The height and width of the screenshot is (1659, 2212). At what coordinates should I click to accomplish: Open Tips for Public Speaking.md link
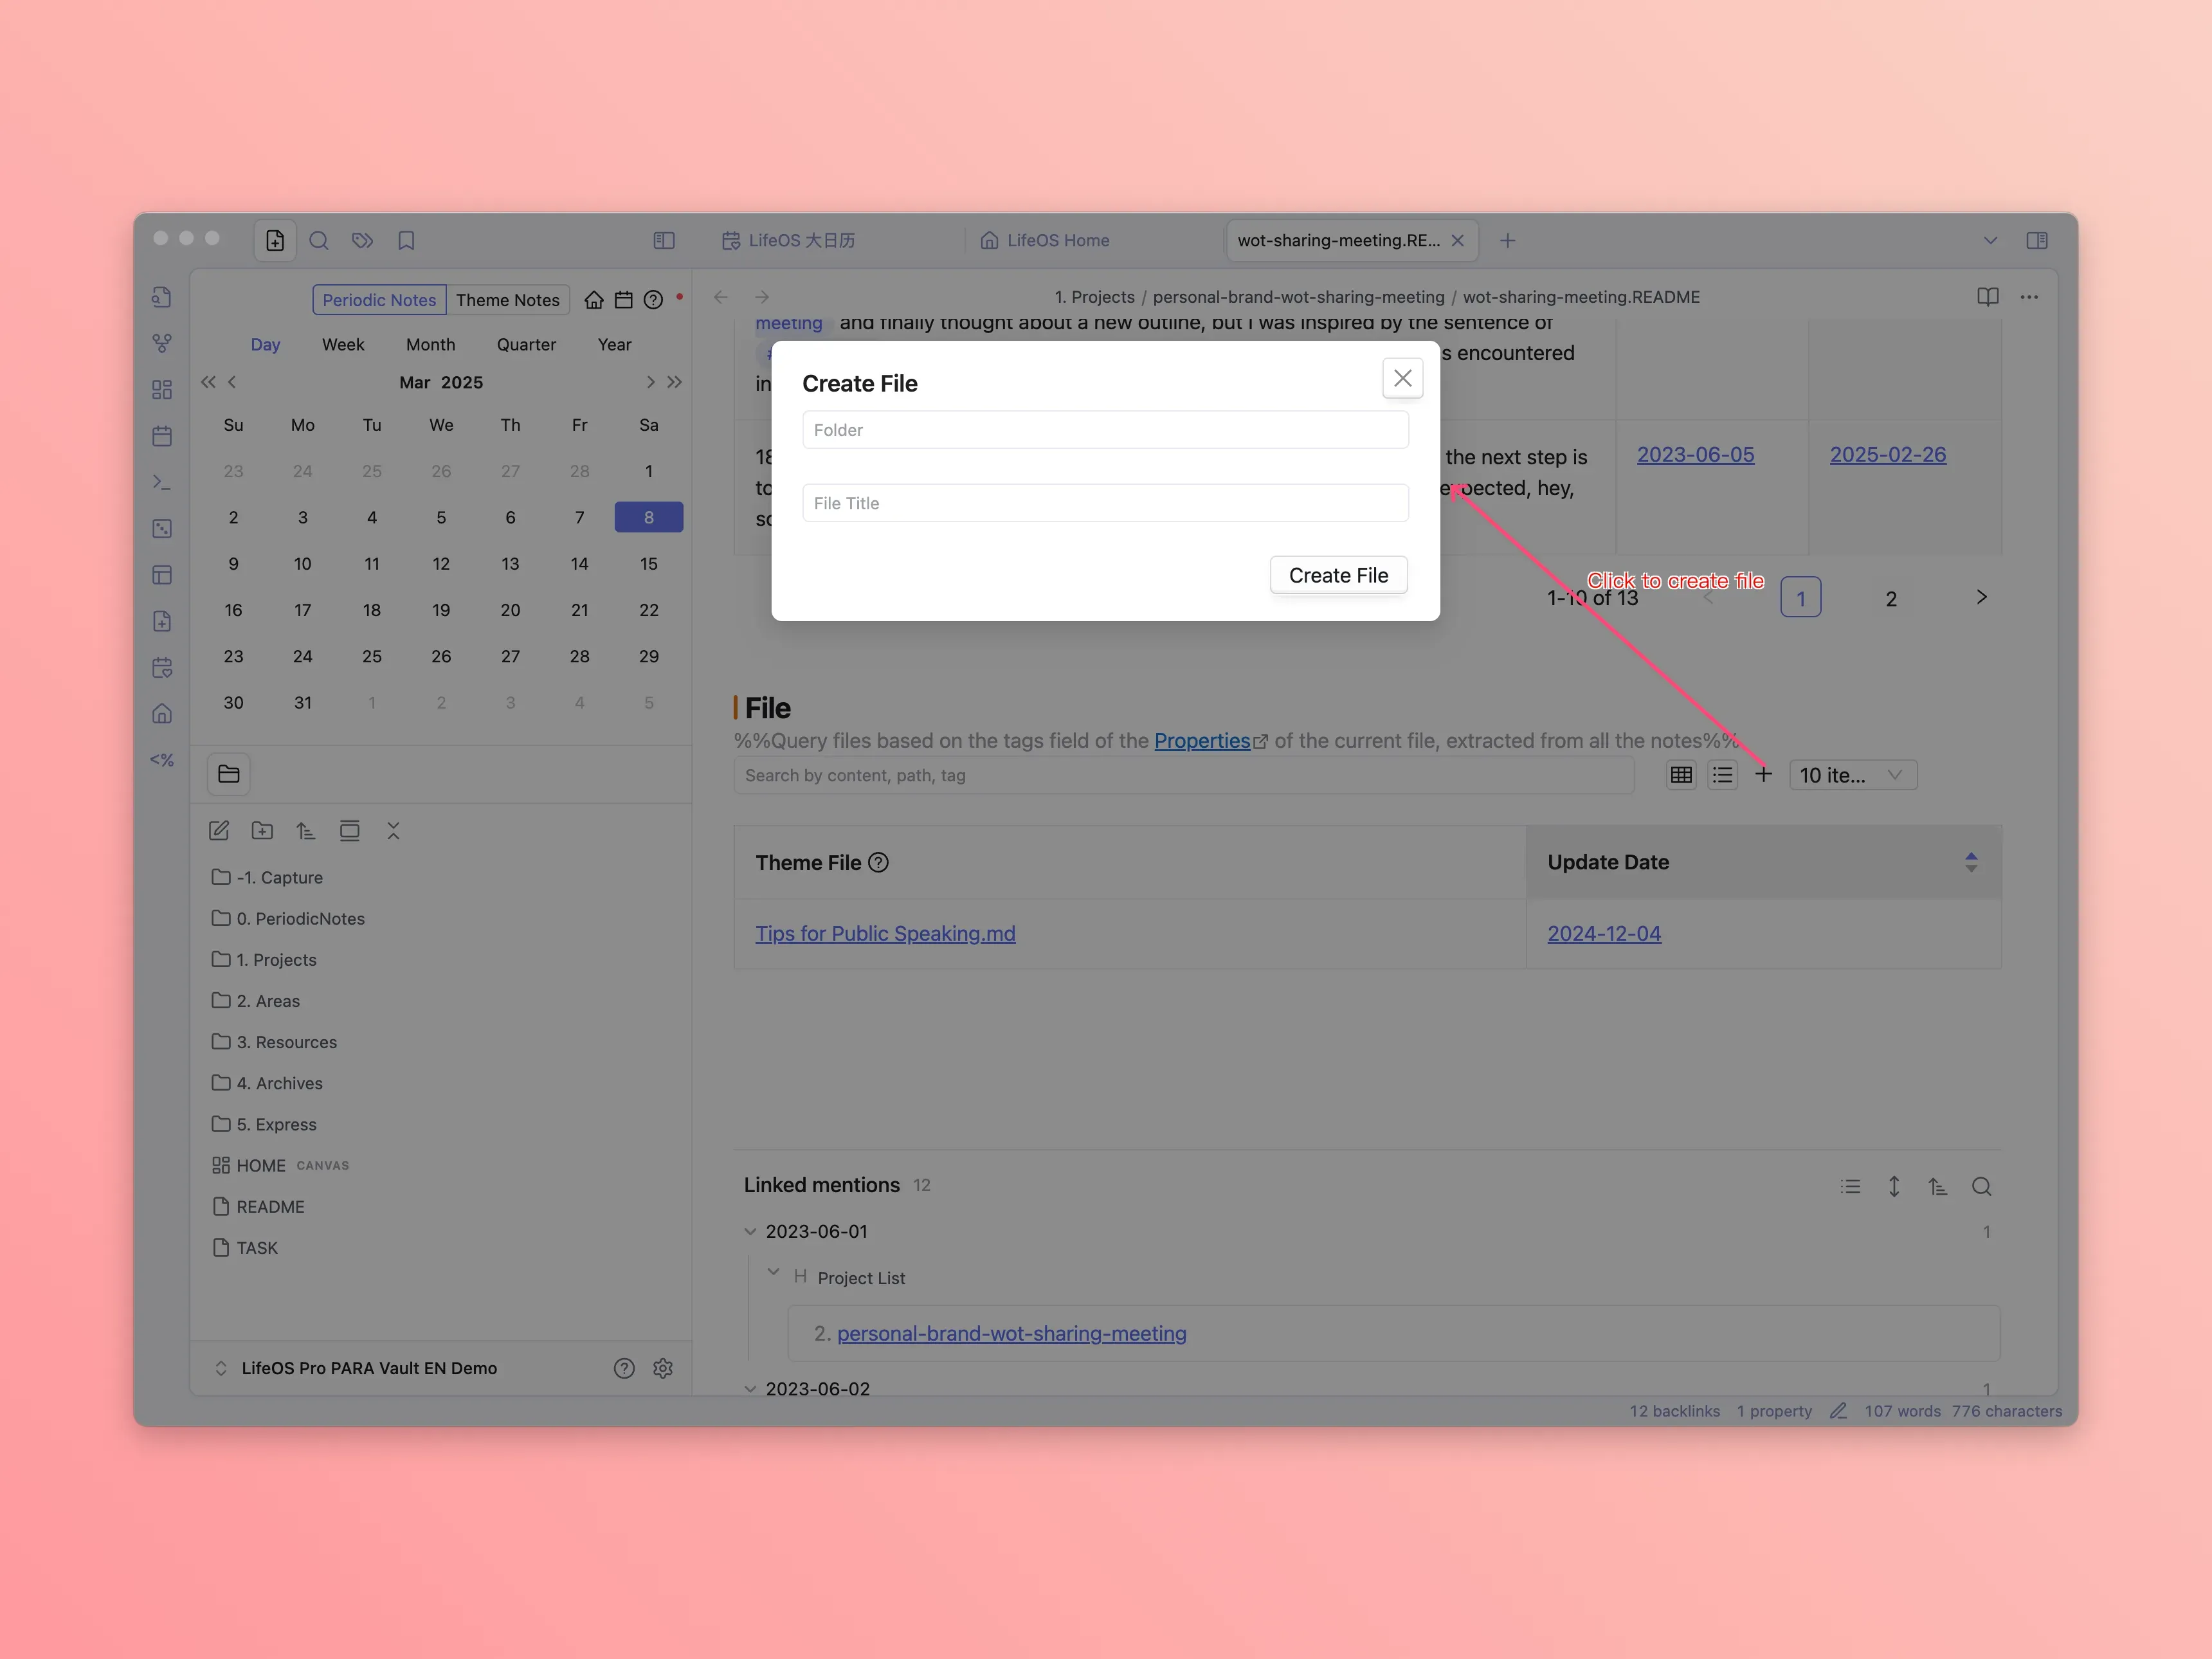(x=885, y=934)
